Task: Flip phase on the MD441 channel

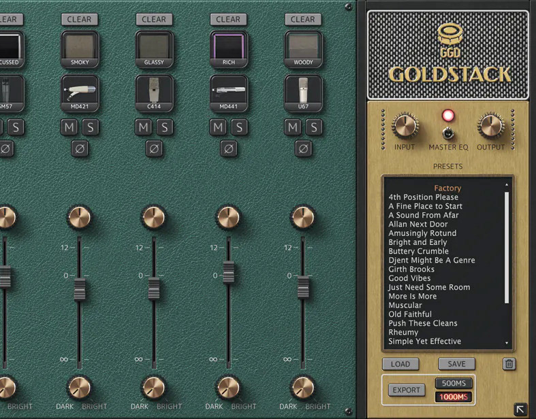Action: coord(229,148)
